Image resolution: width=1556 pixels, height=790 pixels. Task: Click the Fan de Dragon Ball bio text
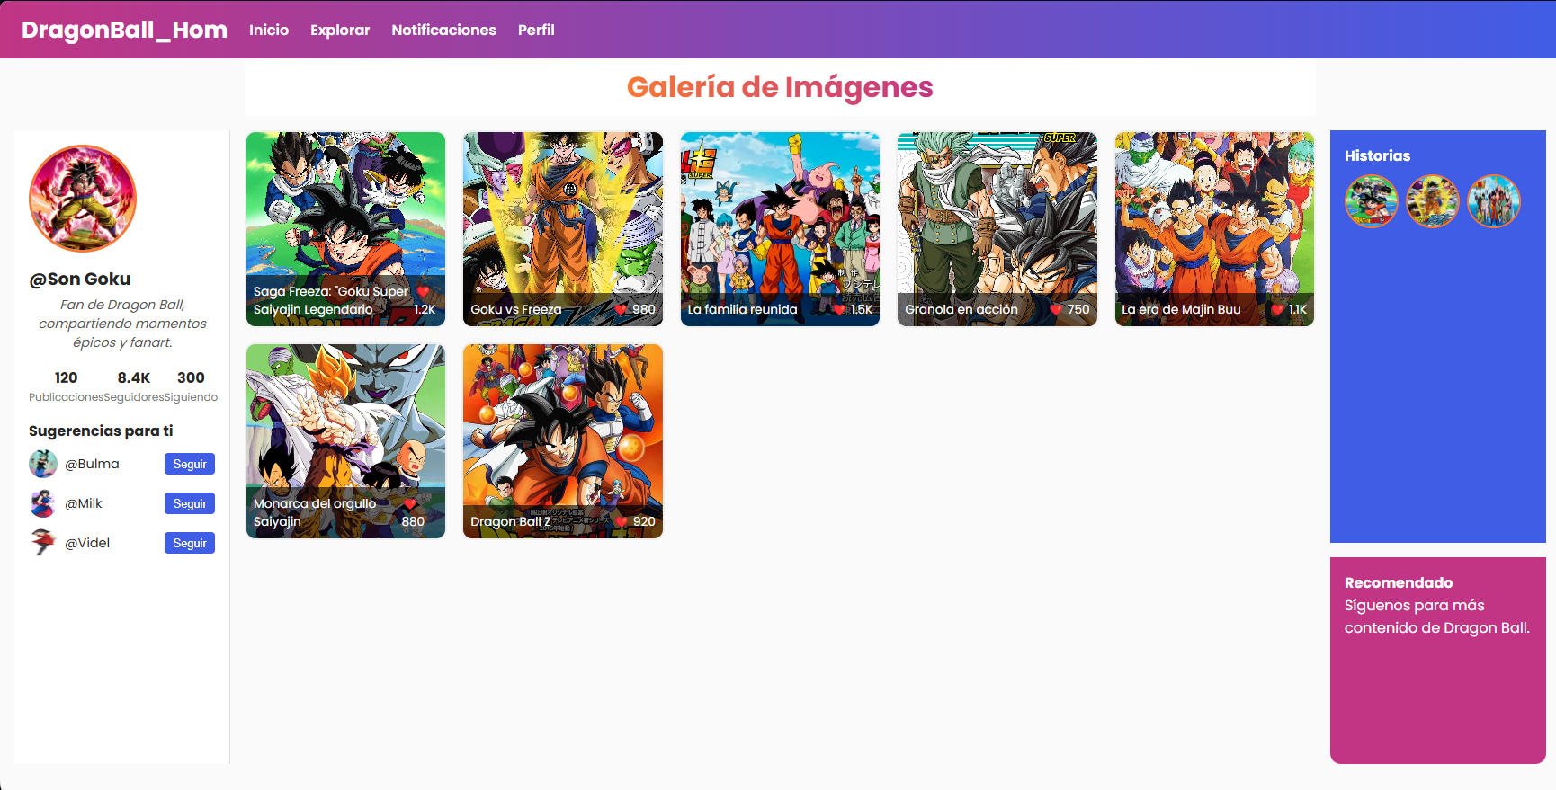click(x=122, y=324)
